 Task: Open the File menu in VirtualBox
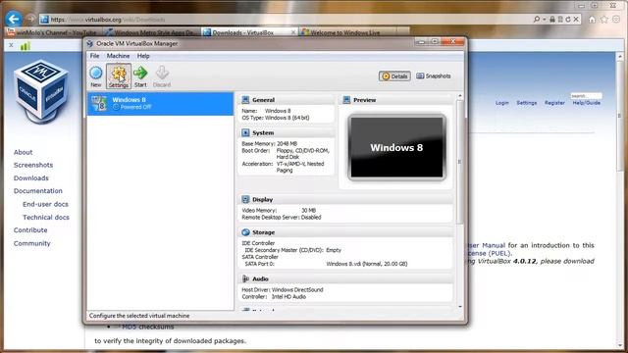click(94, 56)
